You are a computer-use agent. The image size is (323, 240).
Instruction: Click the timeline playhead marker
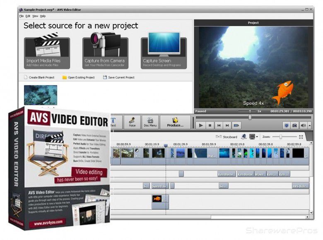pyautogui.click(x=166, y=145)
